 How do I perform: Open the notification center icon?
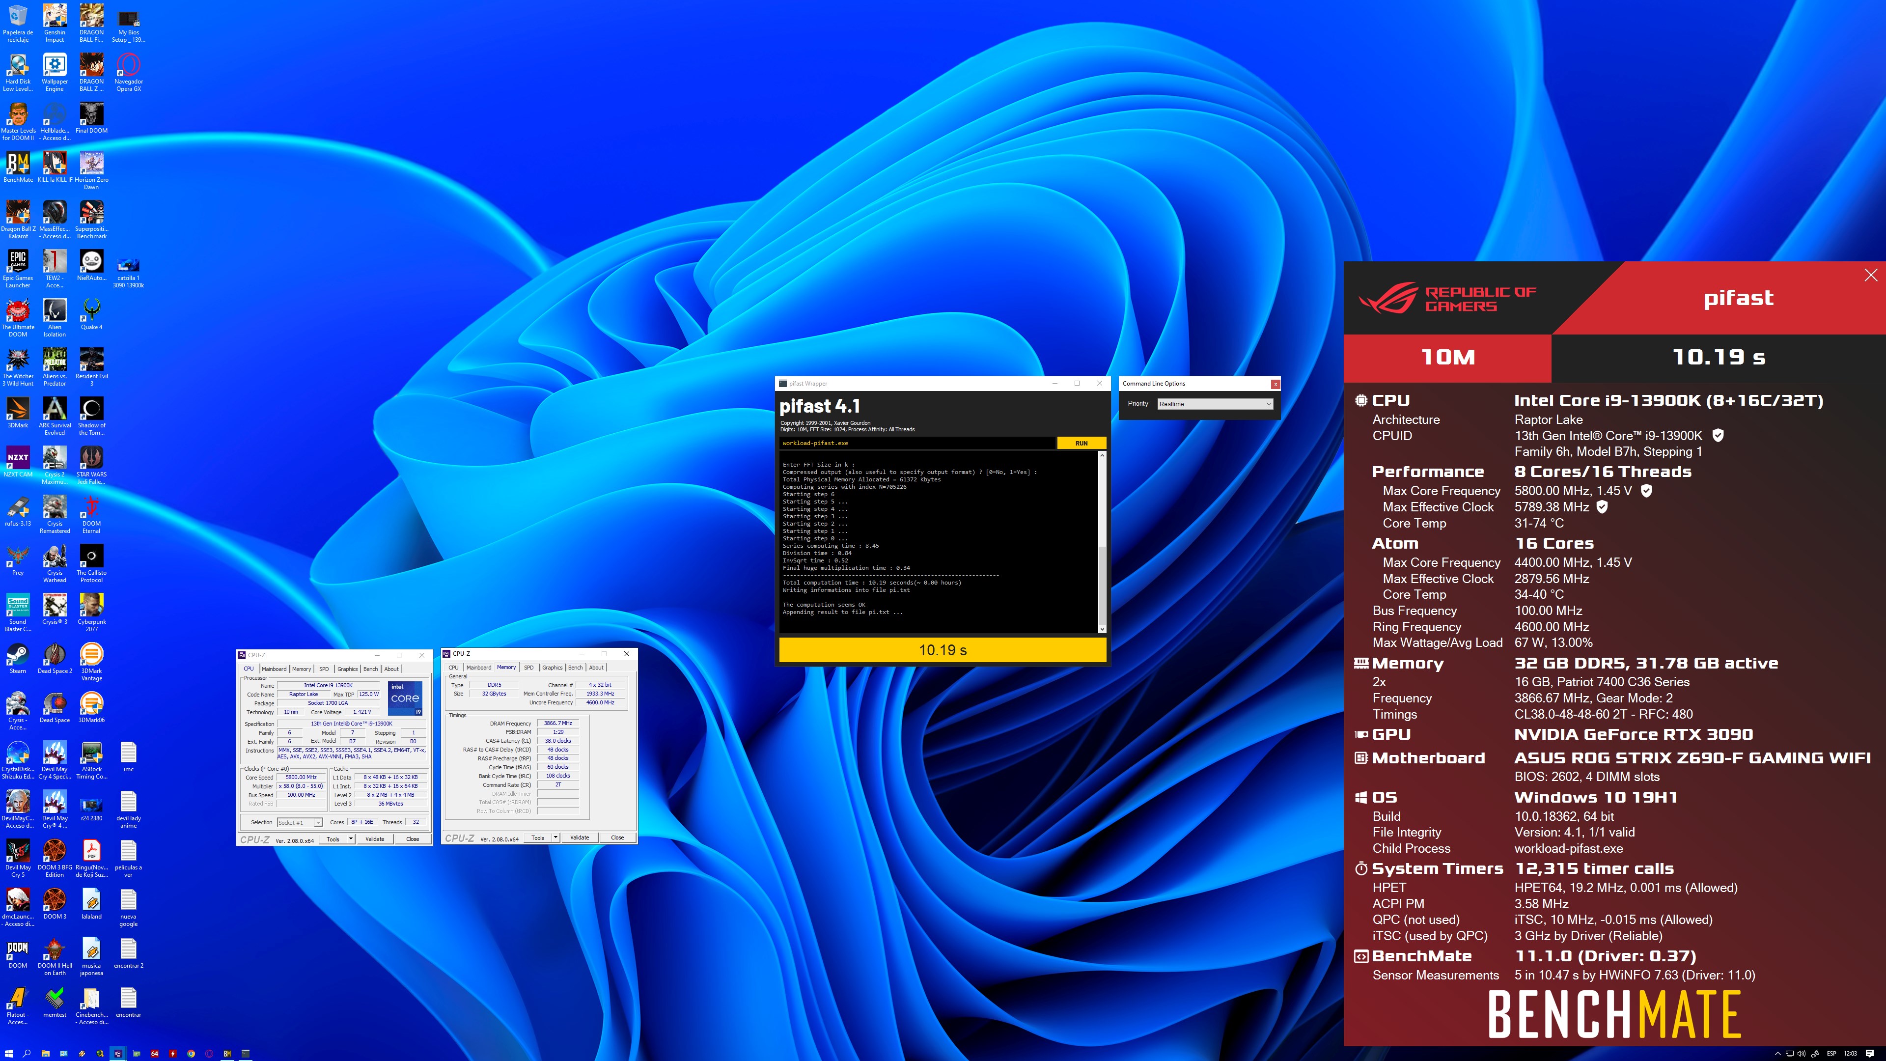pos(1870,1054)
